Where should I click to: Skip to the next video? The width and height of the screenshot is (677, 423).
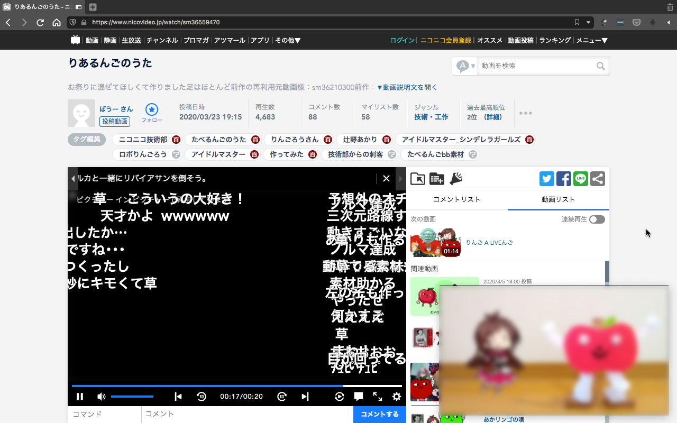[305, 397]
